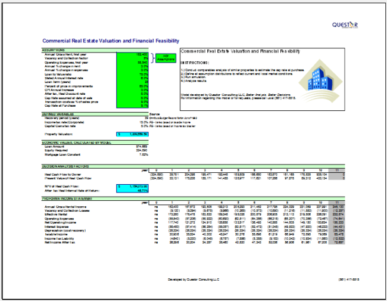This screenshot has height=301, width=387.
Task: Click the Equity Required label
Action: [x=56, y=150]
